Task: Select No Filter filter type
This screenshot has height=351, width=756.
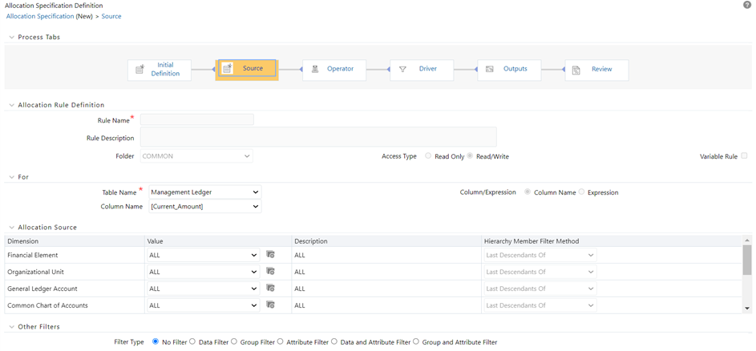Action: pos(156,341)
